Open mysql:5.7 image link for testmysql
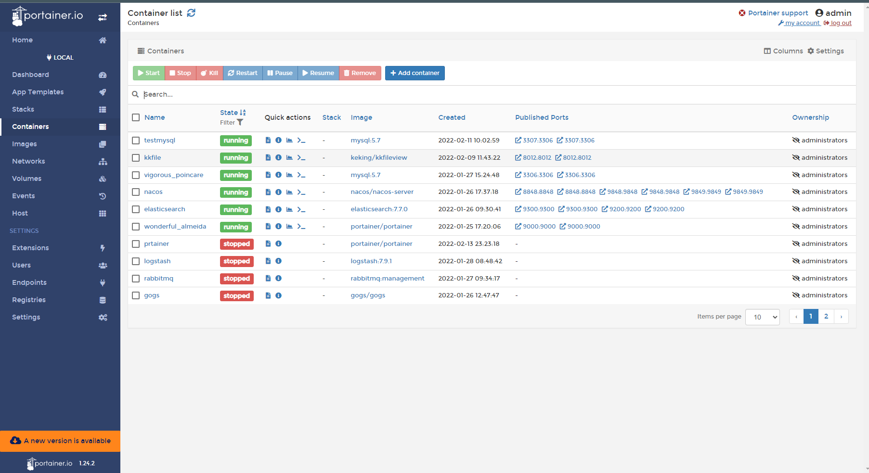 (x=365, y=141)
